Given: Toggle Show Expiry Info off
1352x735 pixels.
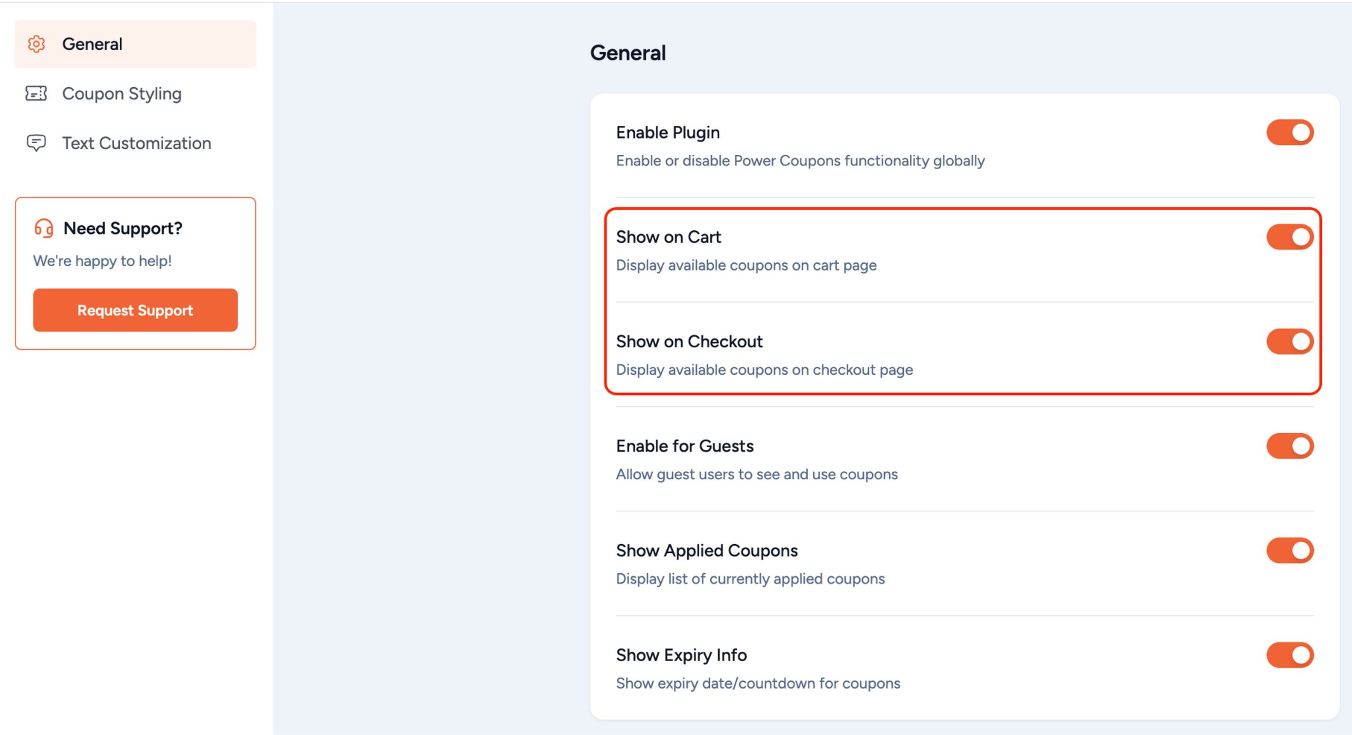Looking at the screenshot, I should coord(1290,655).
